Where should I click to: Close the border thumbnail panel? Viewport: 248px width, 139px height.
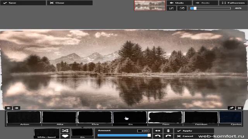[239, 108]
